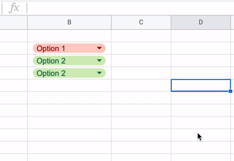
Task: Select column D cell beside Option 1
Action: pyautogui.click(x=201, y=48)
